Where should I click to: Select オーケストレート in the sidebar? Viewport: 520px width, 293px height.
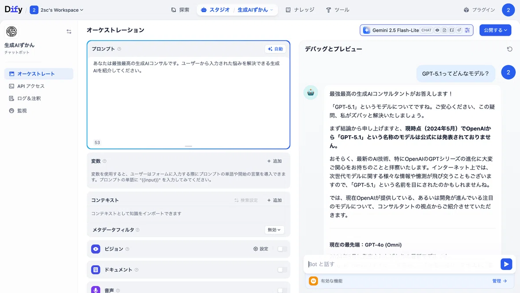[x=39, y=74]
